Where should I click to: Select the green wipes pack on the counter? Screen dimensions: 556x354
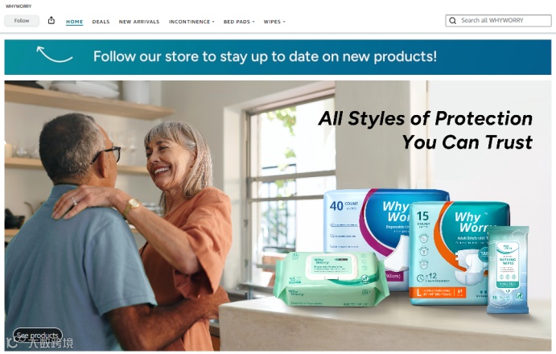click(331, 279)
